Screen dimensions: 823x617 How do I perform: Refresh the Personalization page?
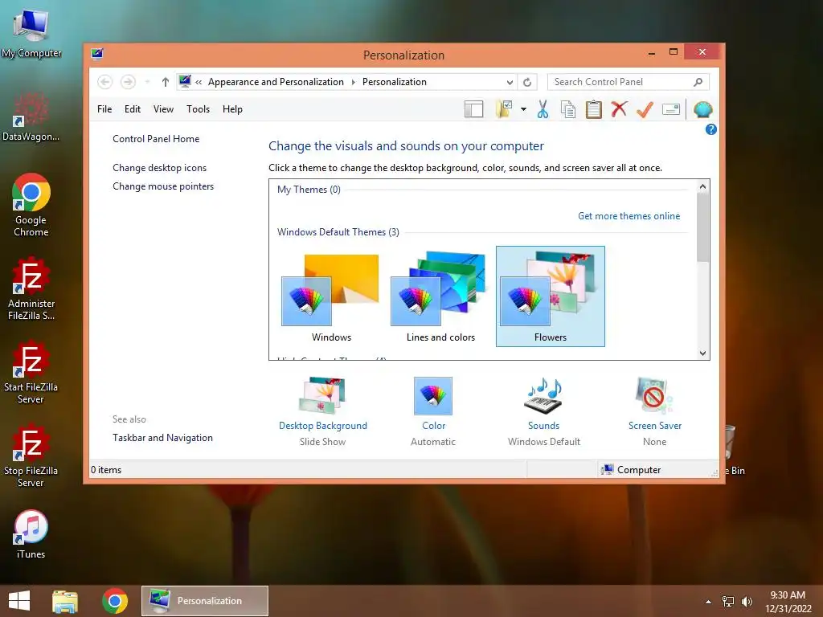click(527, 83)
